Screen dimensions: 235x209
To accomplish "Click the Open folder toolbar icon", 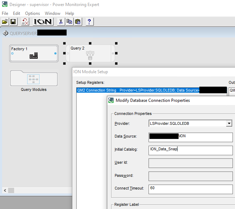I will 5,22.
